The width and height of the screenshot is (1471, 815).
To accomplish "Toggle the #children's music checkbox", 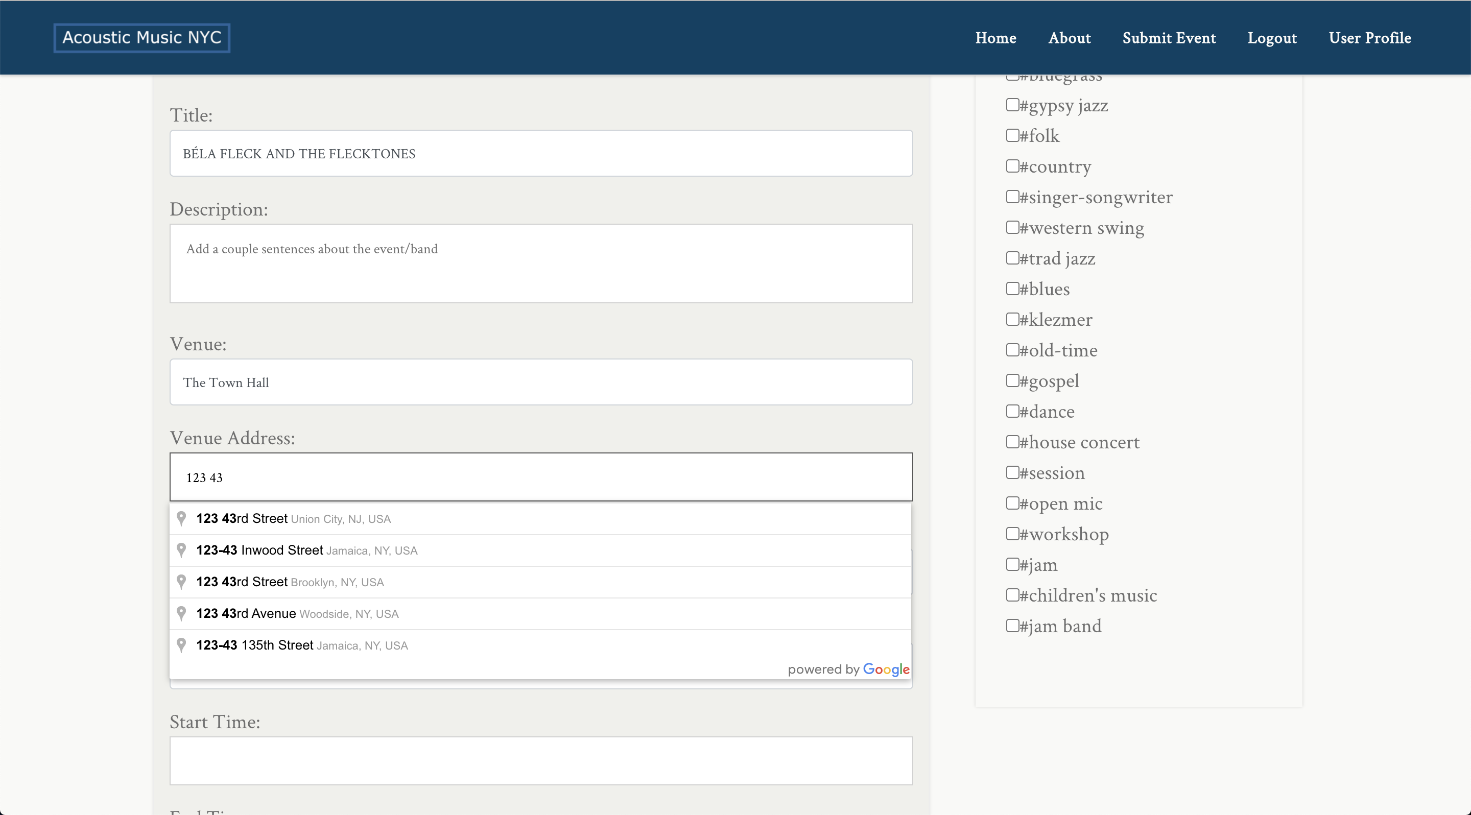I will pos(1012,595).
